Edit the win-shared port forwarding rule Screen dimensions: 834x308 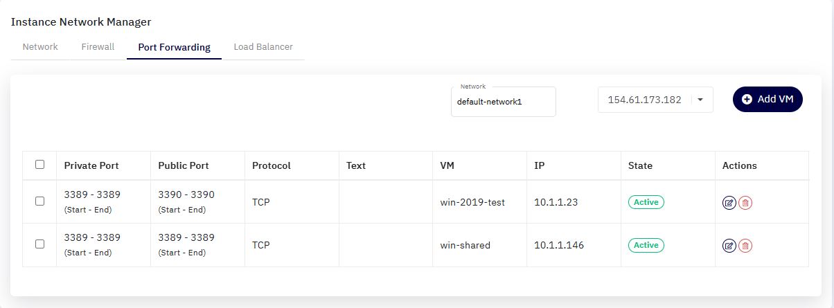(x=729, y=246)
